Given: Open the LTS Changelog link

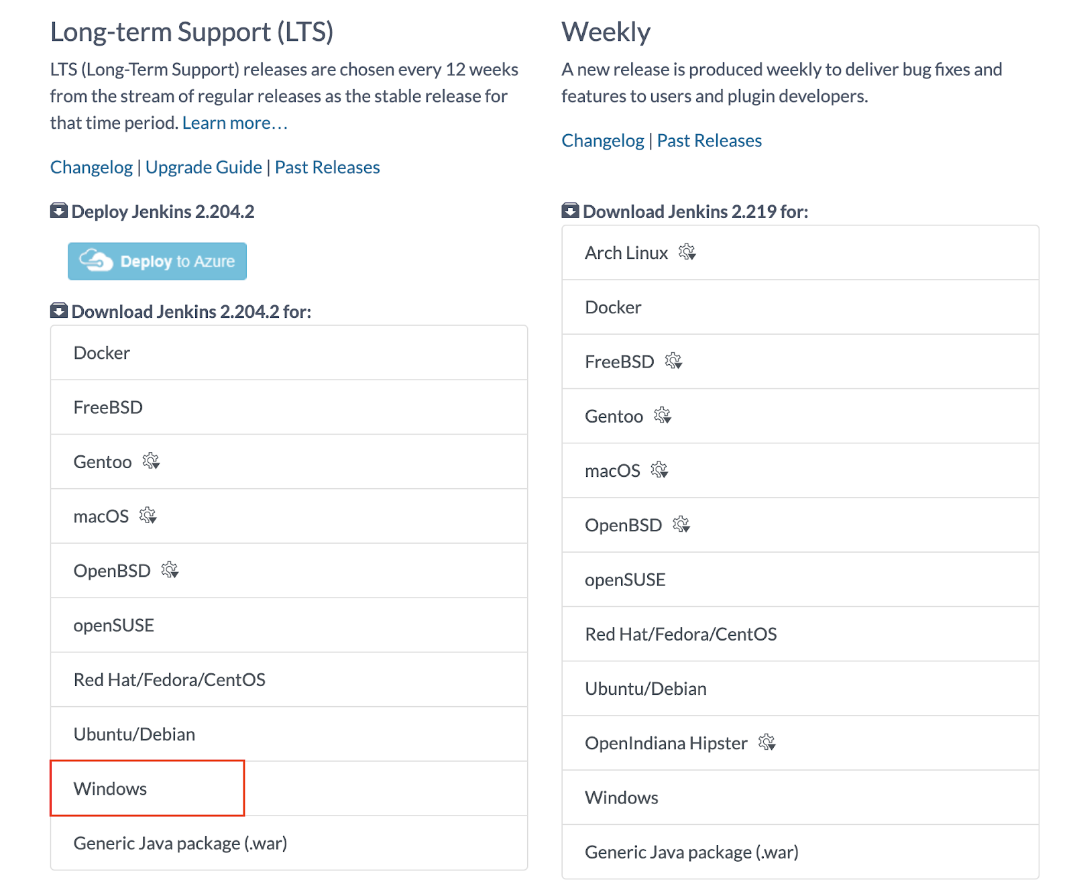Looking at the screenshot, I should (91, 167).
